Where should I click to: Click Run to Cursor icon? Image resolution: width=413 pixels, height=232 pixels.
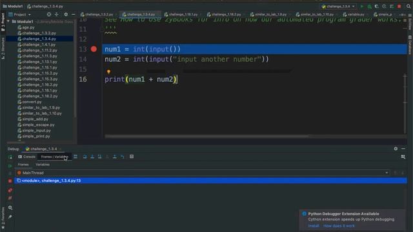(122, 157)
